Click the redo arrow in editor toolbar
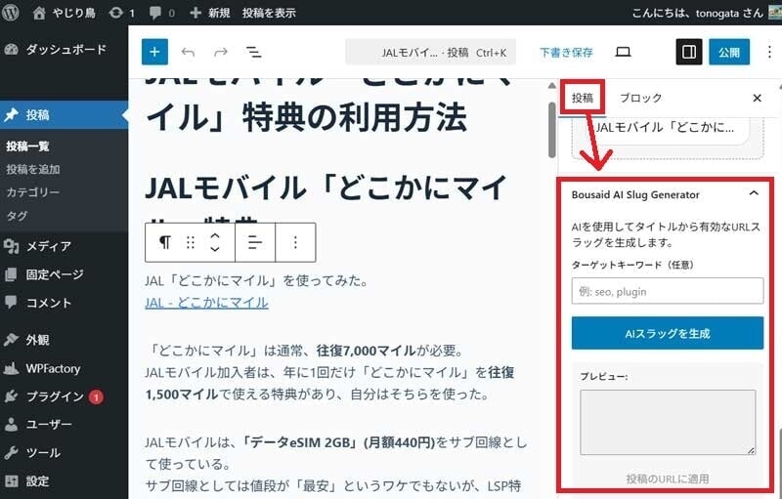The width and height of the screenshot is (782, 499). (221, 52)
